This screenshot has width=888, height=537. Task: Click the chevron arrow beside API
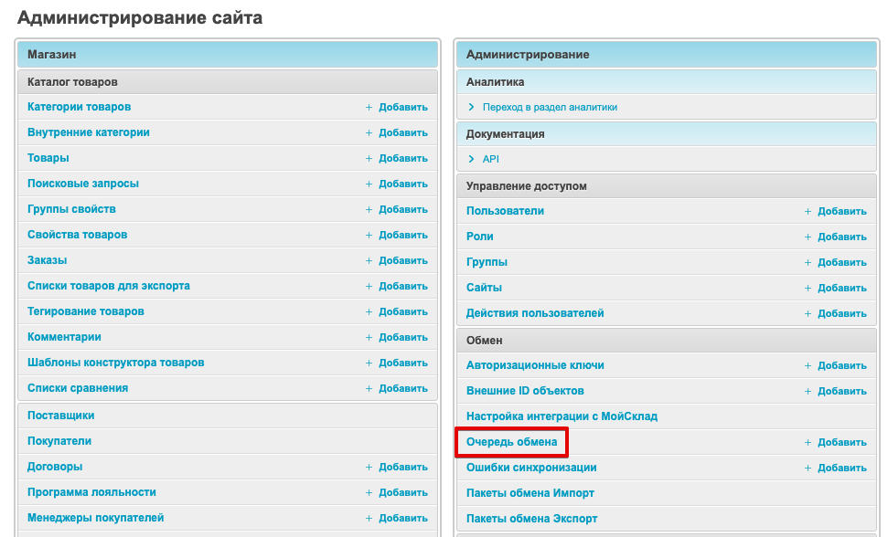tap(472, 159)
